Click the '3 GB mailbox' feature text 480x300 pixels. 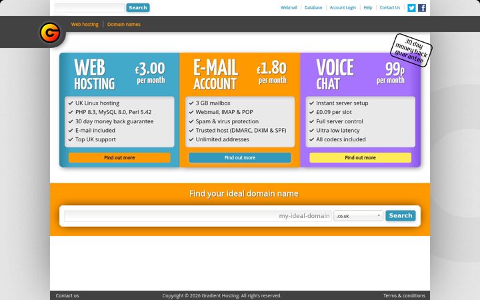click(x=213, y=103)
